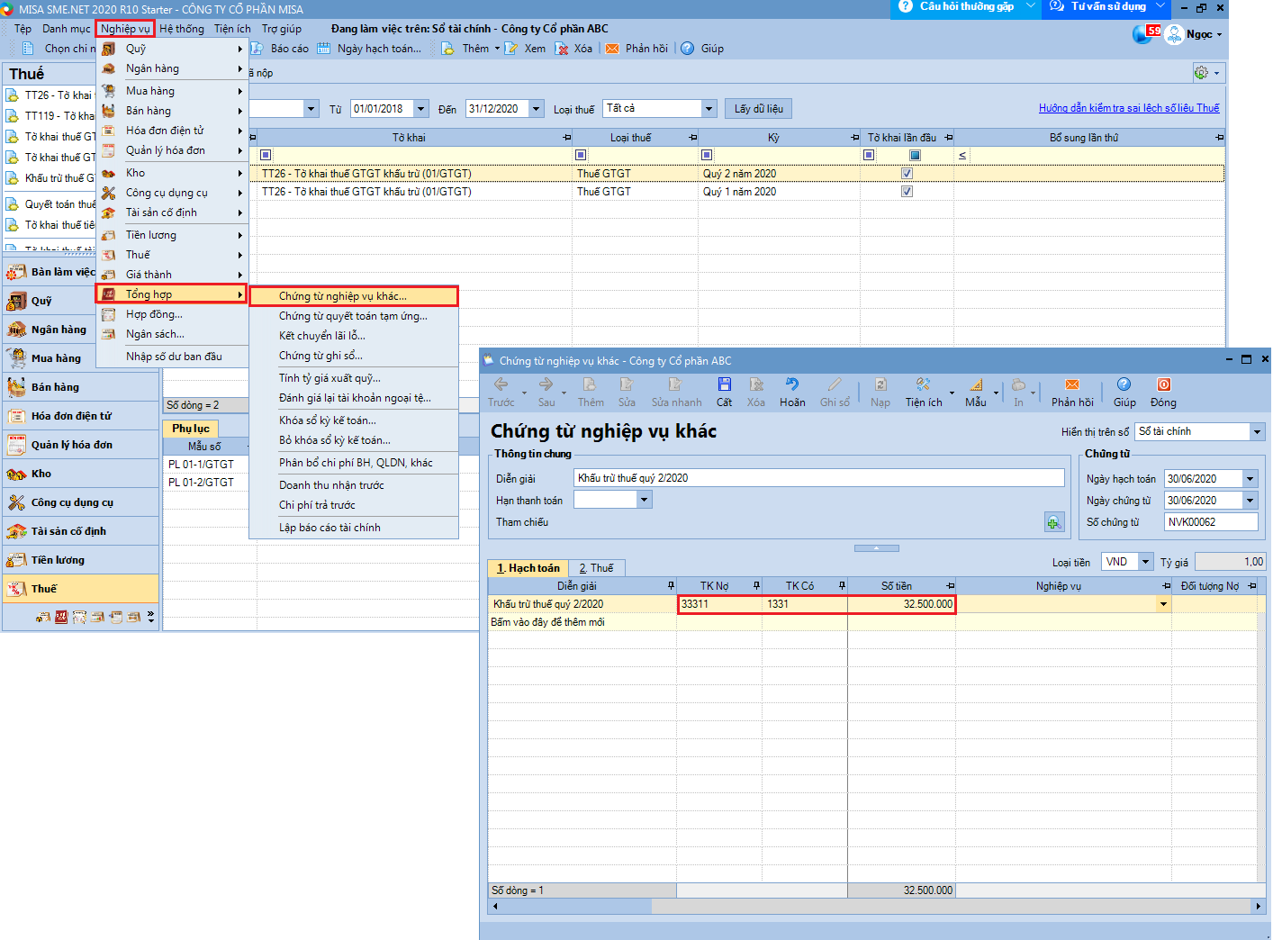The height and width of the screenshot is (940, 1273).
Task: Click the Số chứng từ field NVK00062
Action: pos(1210,522)
